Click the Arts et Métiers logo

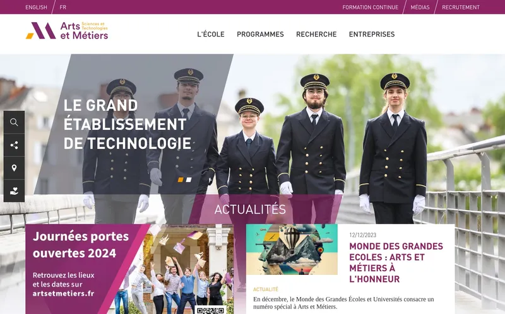[x=67, y=30]
